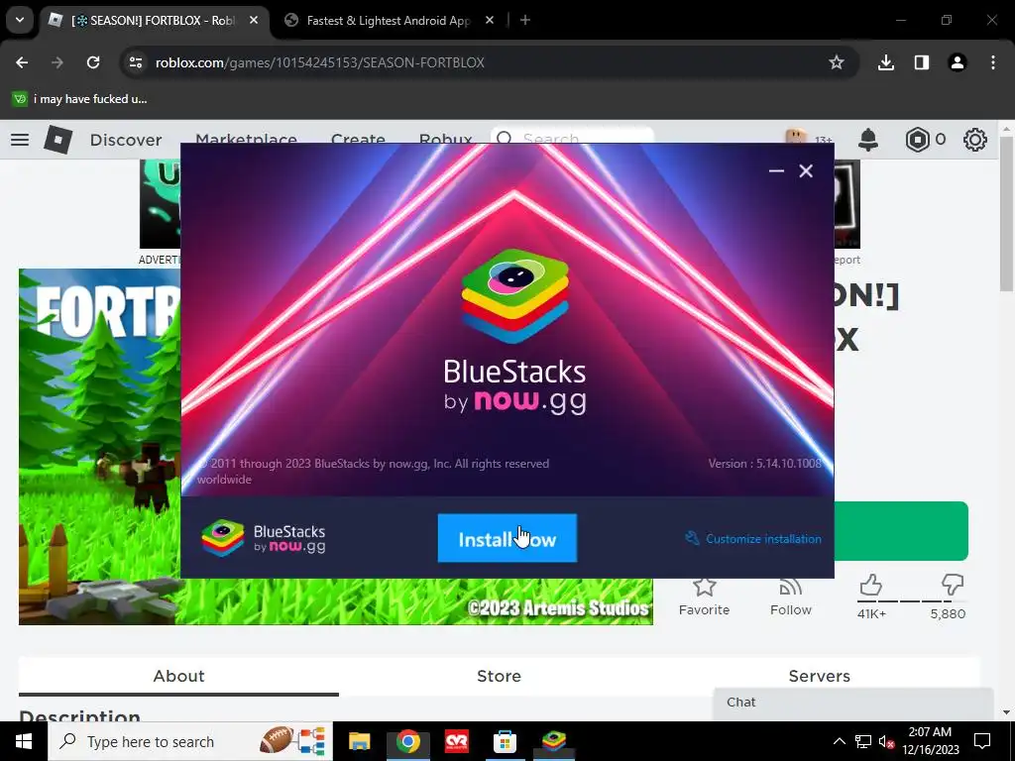1015x761 pixels.
Task: Favorite the FORTBLOX game
Action: click(705, 597)
